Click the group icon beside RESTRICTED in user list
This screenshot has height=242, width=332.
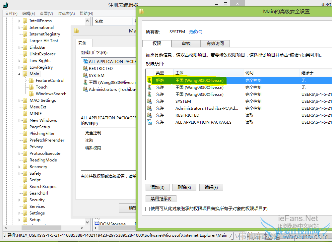(x=86, y=68)
